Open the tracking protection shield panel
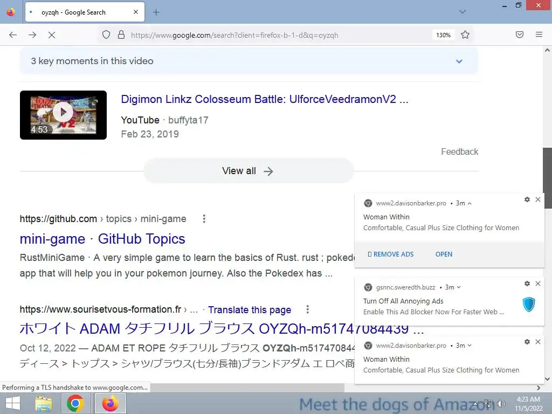The image size is (552, 414). pyautogui.click(x=106, y=35)
